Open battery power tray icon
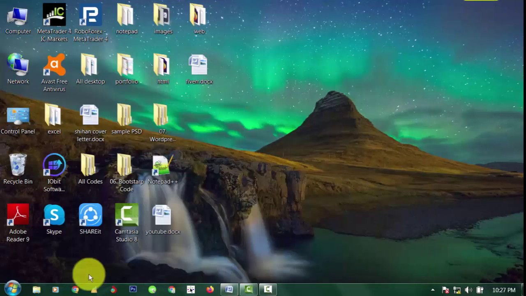The width and height of the screenshot is (526, 296). tap(480, 290)
